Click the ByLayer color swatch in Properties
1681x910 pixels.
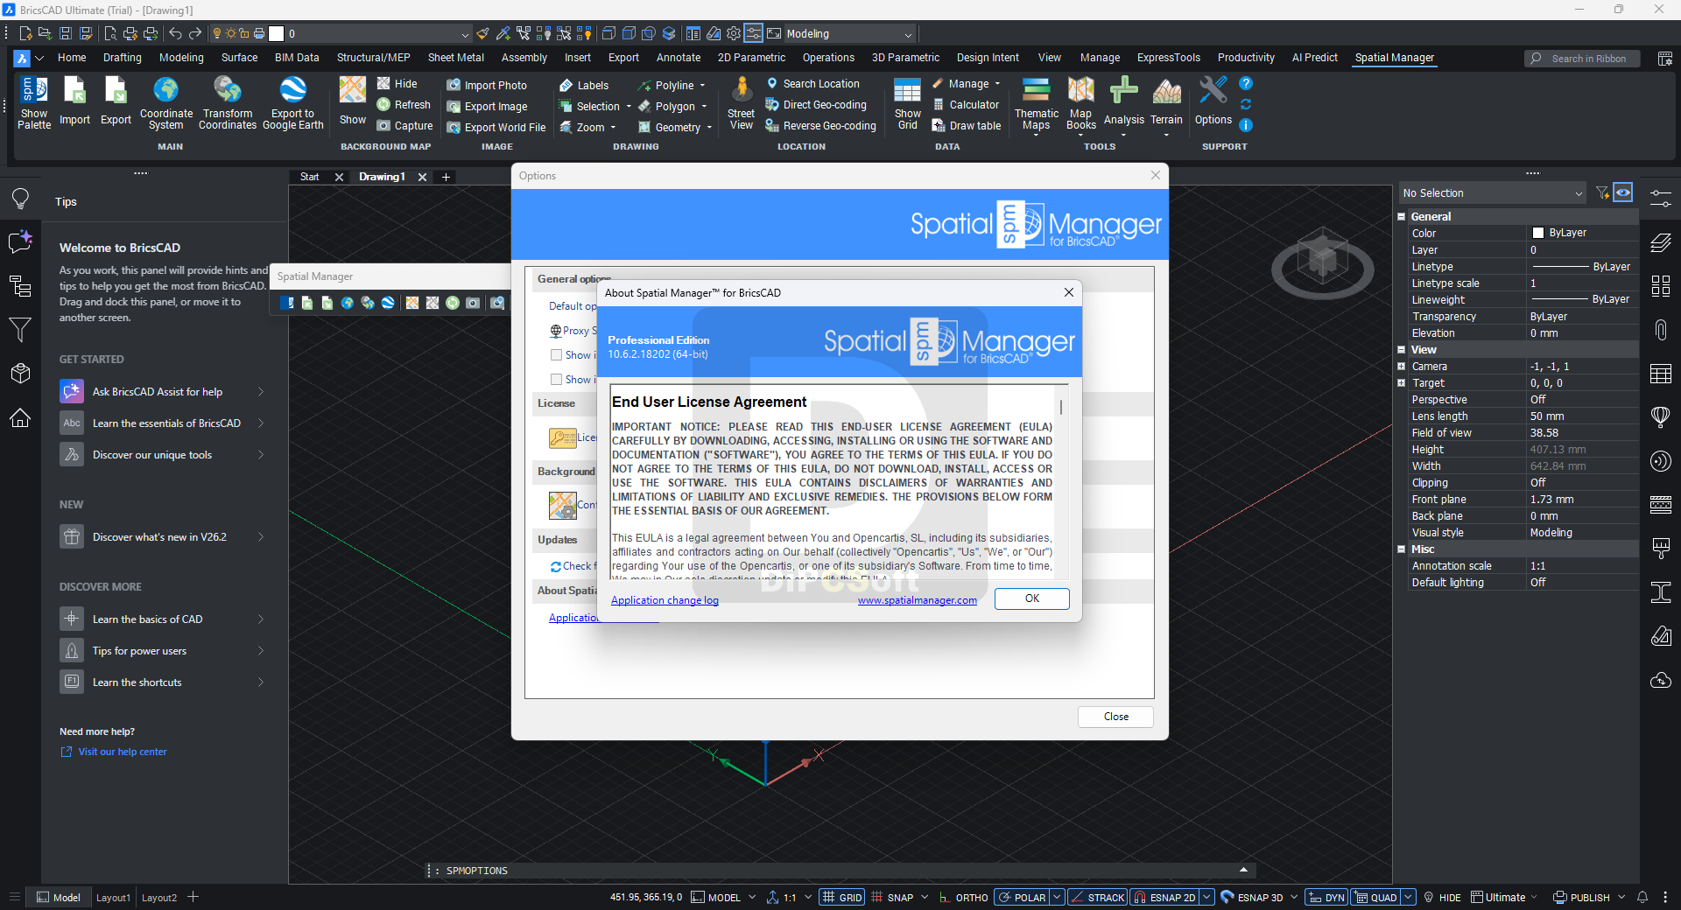(x=1538, y=233)
